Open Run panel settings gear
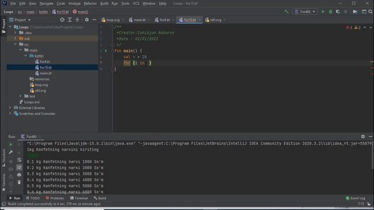This screenshot has width=374, height=210. 363,136
